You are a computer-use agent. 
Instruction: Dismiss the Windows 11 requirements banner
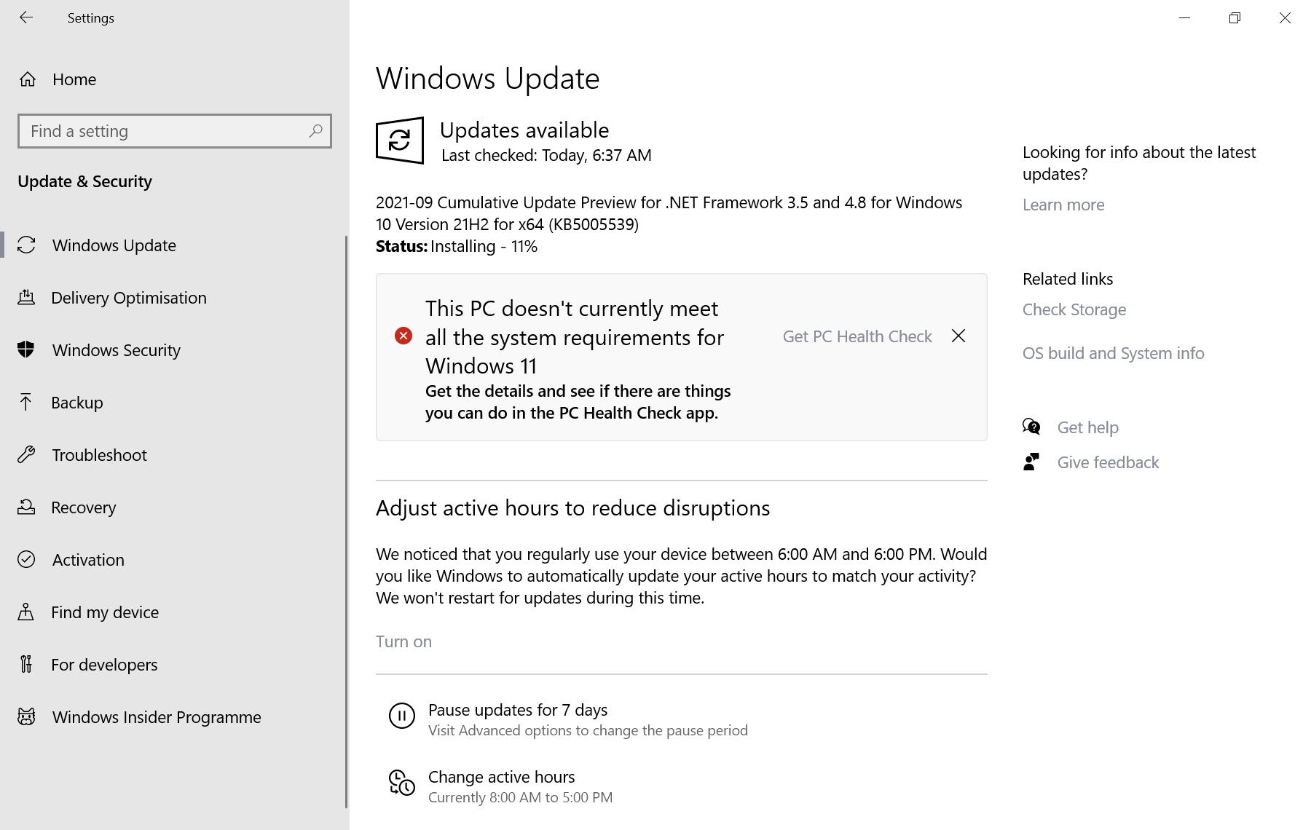958,336
